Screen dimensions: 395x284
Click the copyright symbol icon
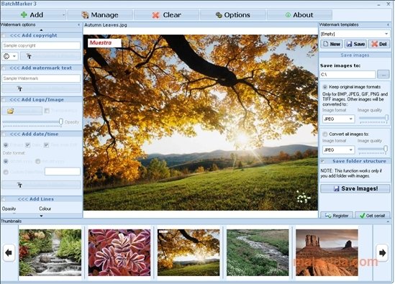[x=6, y=56]
